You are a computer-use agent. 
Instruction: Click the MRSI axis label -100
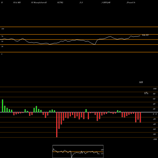tap(155, 139)
